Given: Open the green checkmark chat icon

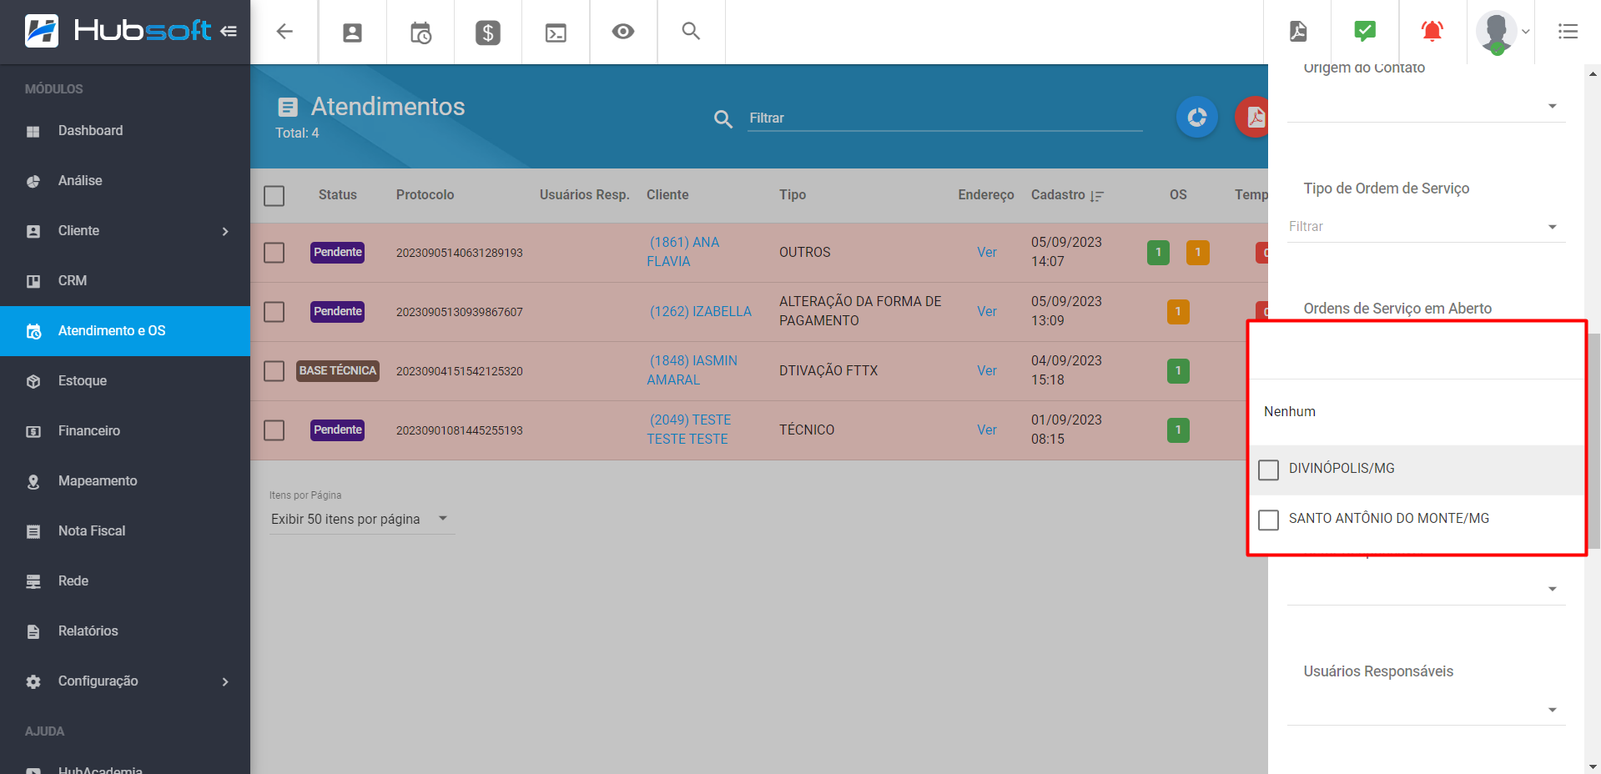Looking at the screenshot, I should click(x=1365, y=31).
